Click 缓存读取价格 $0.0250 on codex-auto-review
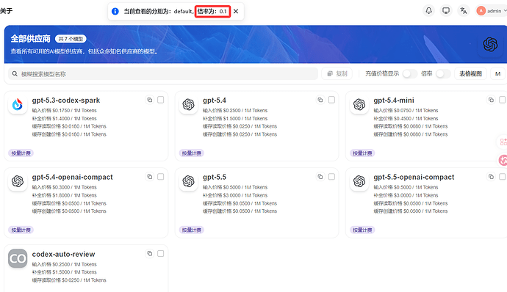Viewport: 507px width, 292px height. pos(69,280)
